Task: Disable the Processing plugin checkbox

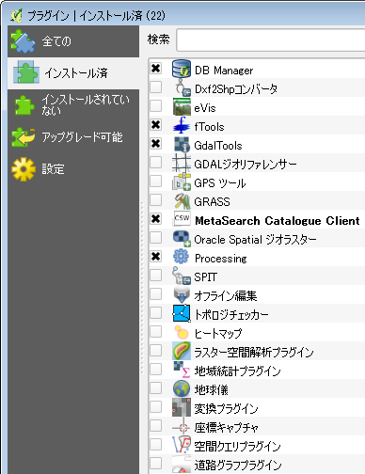Action: pos(155,257)
